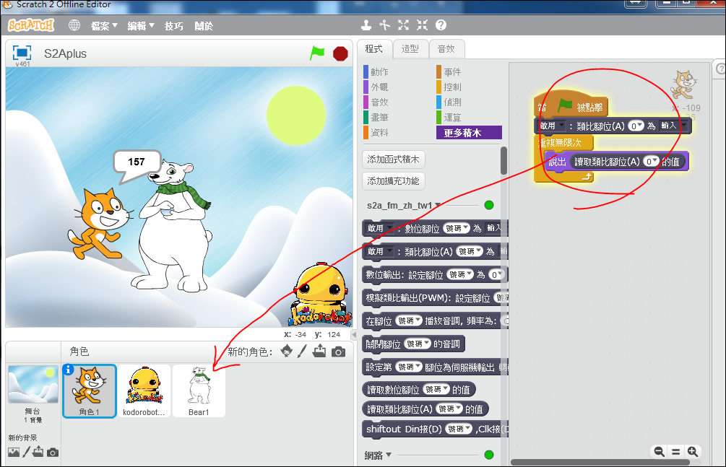Viewport: 726px width, 467px height.
Task: Click the 重複無限次 forever block
Action: tap(563, 142)
